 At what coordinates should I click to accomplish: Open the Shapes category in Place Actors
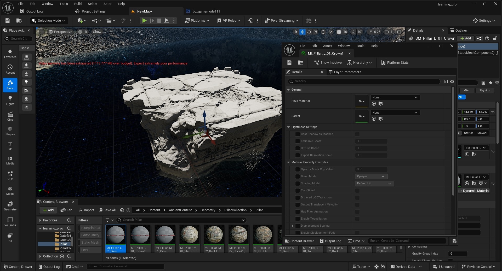pos(10,131)
